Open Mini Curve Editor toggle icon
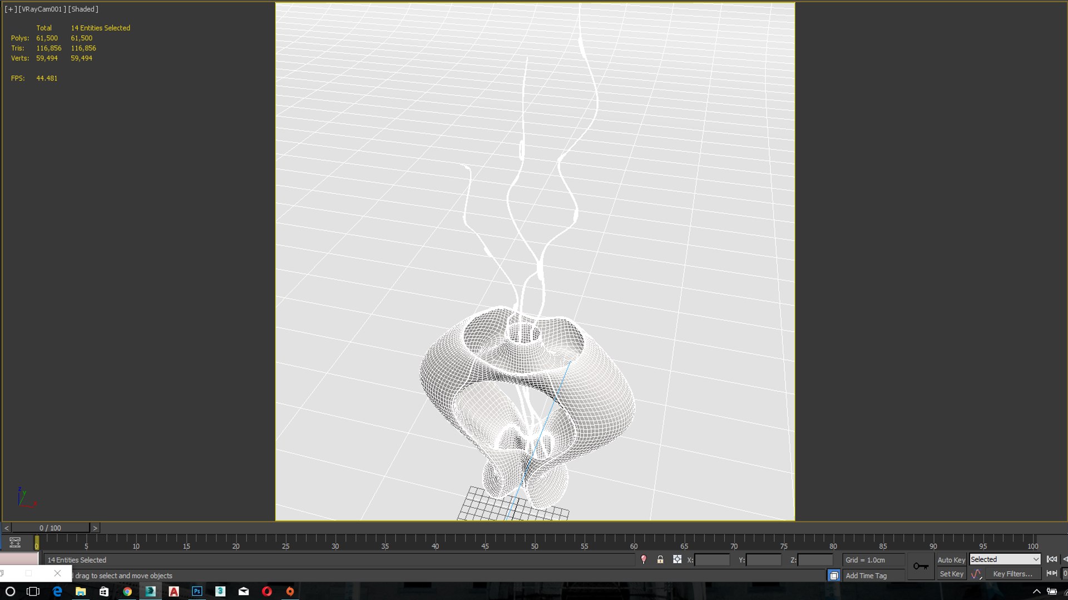Screen dimensions: 1068x600 coord(15,542)
